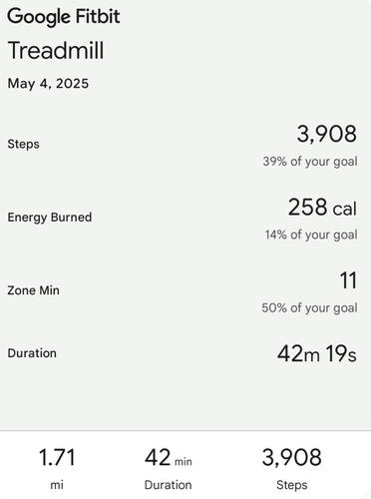
Task: Click the 258 cal value
Action: pyautogui.click(x=322, y=208)
